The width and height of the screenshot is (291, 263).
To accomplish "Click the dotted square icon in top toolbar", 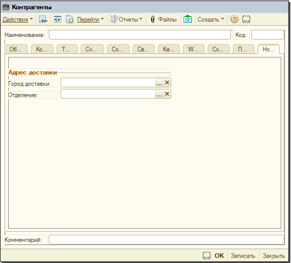I will pyautogui.click(x=246, y=19).
